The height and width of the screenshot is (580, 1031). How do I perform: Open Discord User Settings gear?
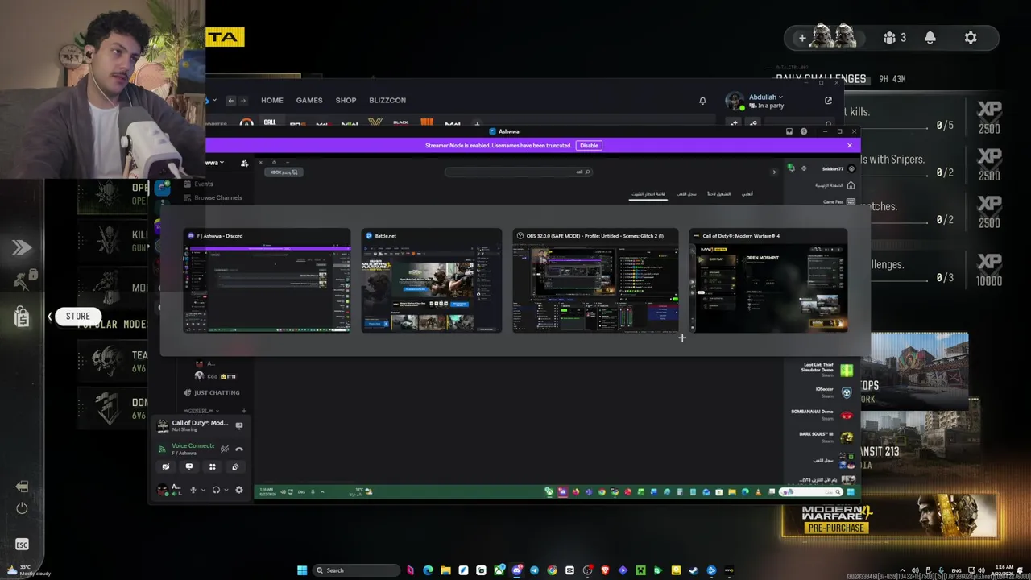point(239,490)
